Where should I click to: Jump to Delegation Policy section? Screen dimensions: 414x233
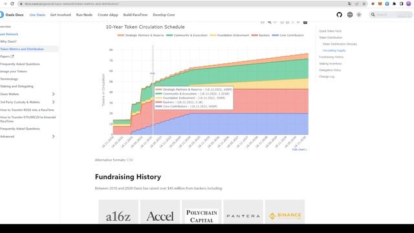click(330, 70)
